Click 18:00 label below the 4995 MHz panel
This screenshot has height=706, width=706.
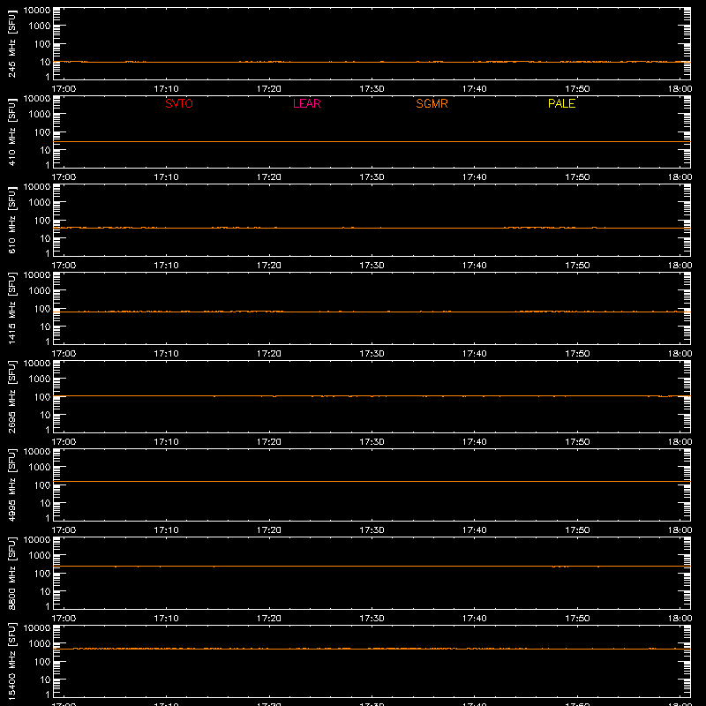click(x=680, y=530)
